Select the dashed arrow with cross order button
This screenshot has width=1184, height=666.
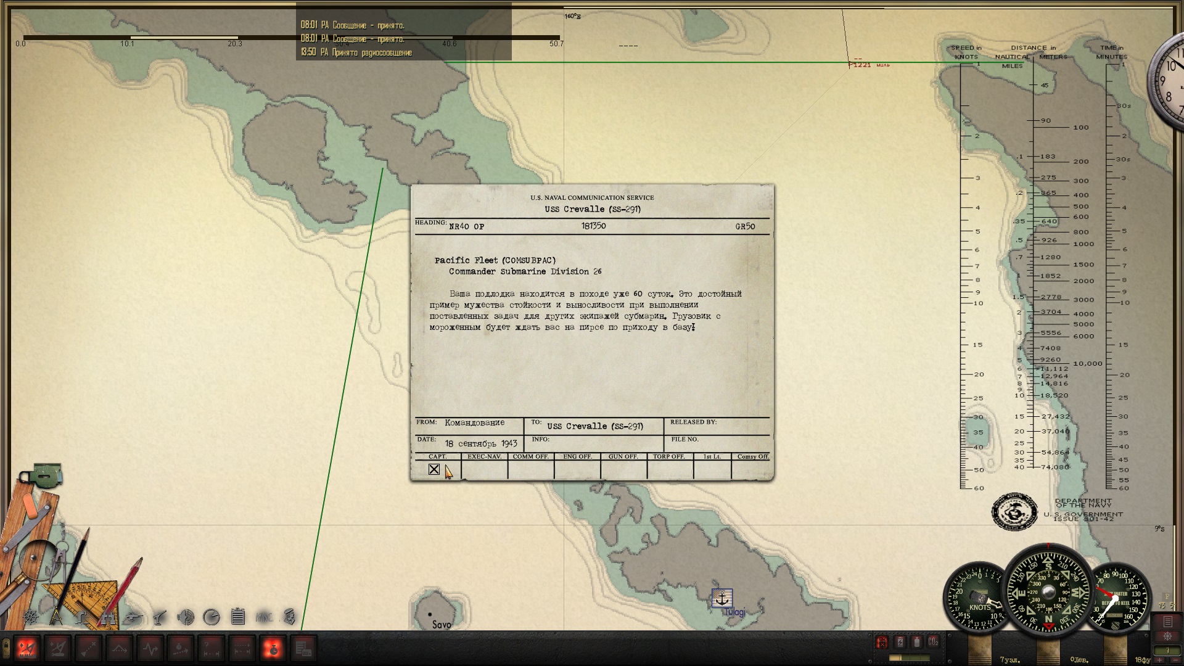click(x=89, y=648)
